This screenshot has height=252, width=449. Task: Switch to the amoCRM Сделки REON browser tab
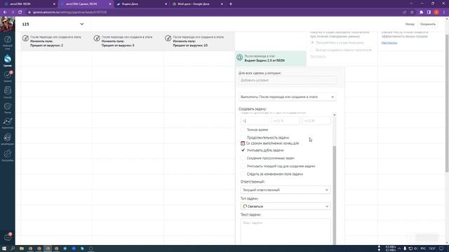coord(85,4)
